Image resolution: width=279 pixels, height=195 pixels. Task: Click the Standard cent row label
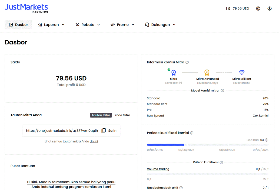point(157,104)
